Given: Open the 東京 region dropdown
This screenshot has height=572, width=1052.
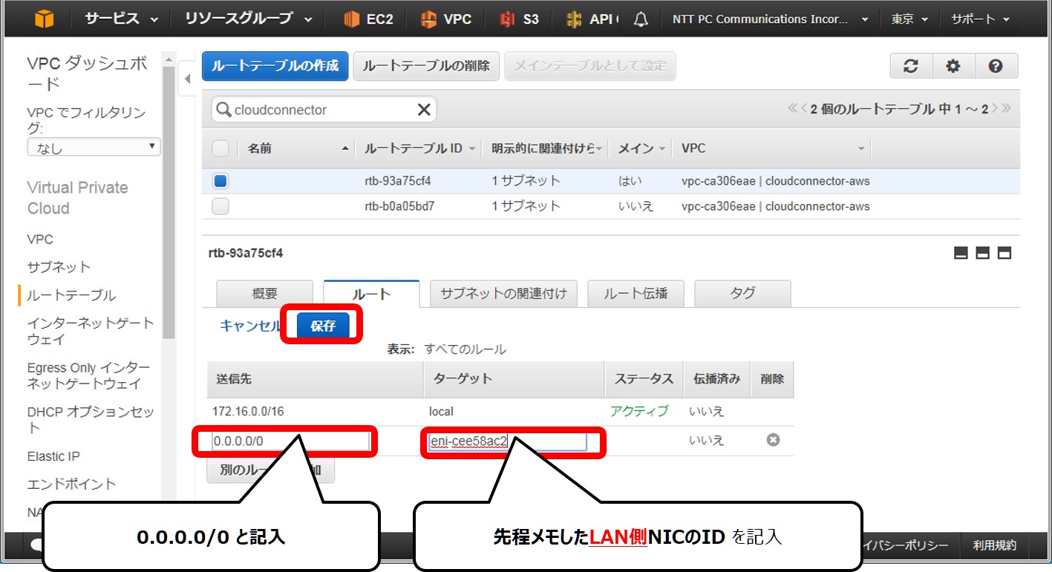Looking at the screenshot, I should [909, 19].
